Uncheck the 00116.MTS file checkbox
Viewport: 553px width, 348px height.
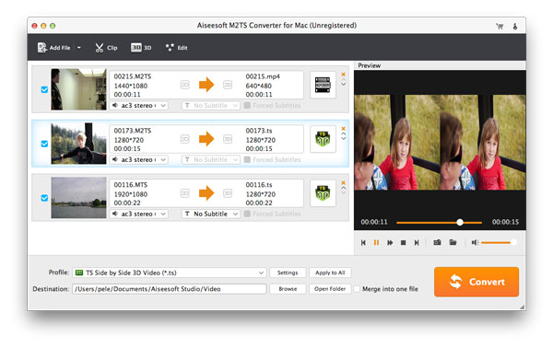tap(44, 198)
